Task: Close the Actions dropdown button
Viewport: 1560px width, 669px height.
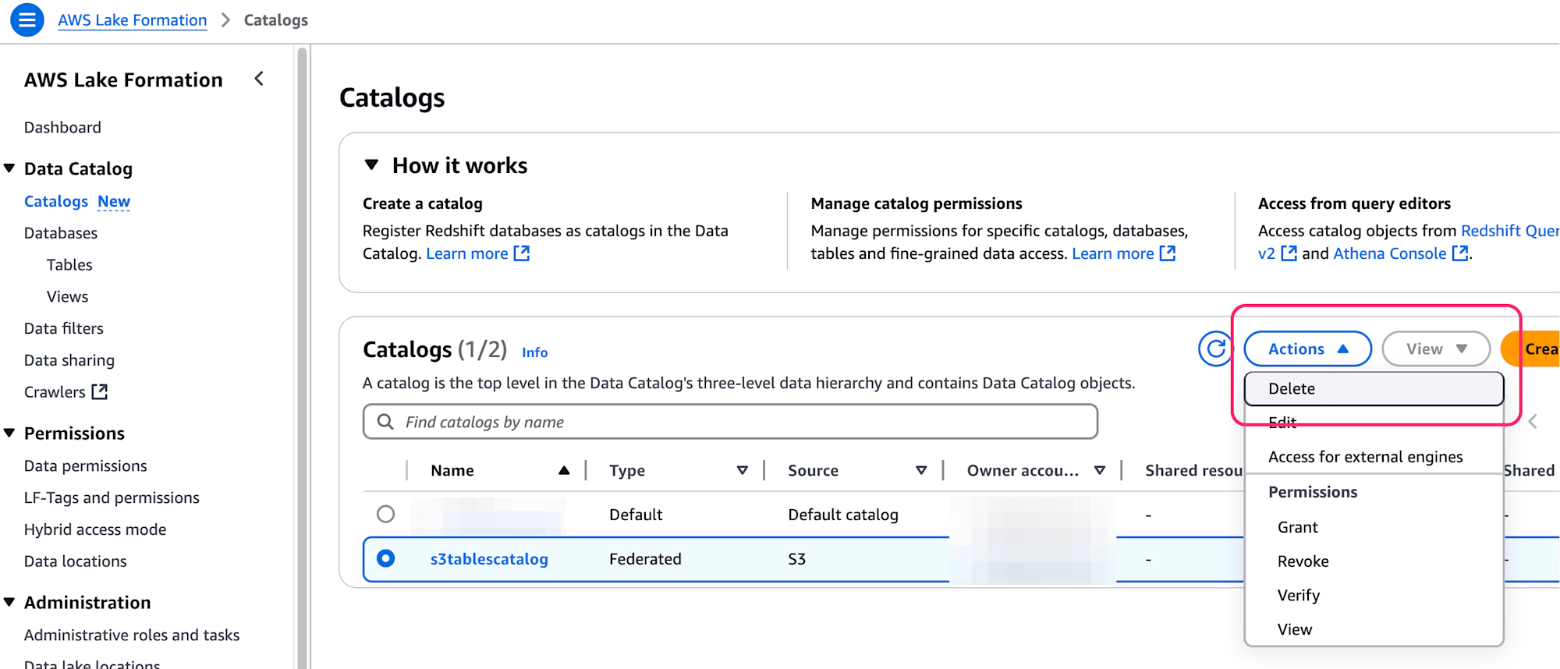Action: click(x=1307, y=349)
